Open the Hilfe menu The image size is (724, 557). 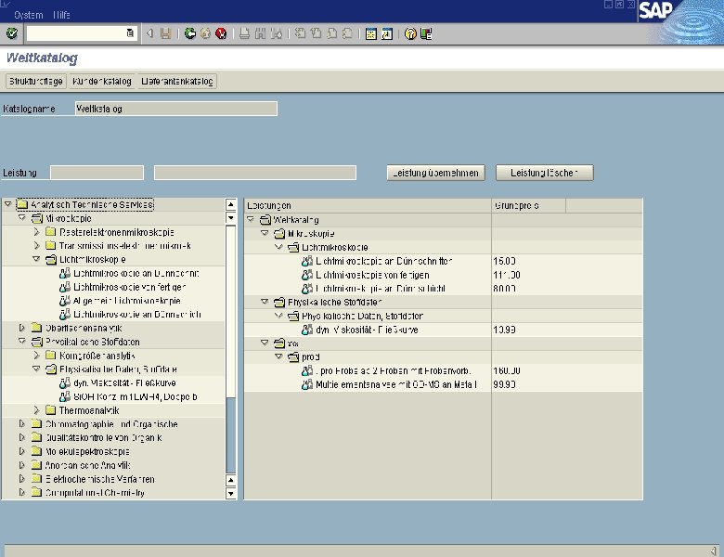coord(61,15)
